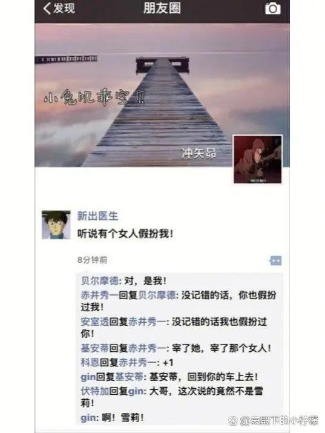Tap 新出医生 avatar picture

click(56, 225)
